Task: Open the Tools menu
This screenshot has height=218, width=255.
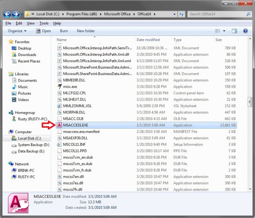Action: 44,23
